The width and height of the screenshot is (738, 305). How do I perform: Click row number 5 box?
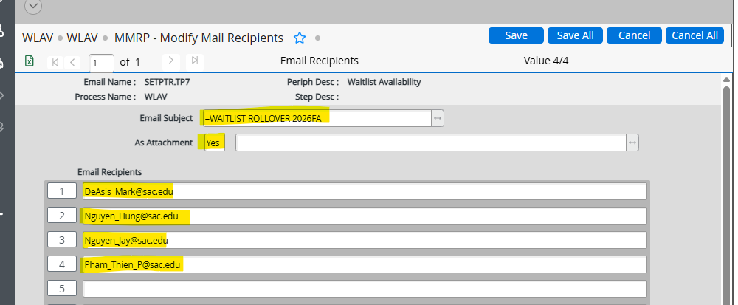[62, 289]
